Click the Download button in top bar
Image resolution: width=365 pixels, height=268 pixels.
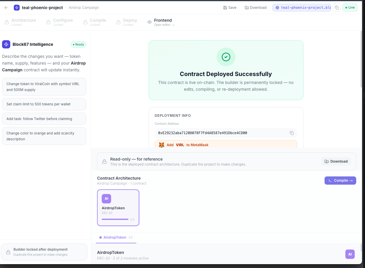tap(256, 8)
